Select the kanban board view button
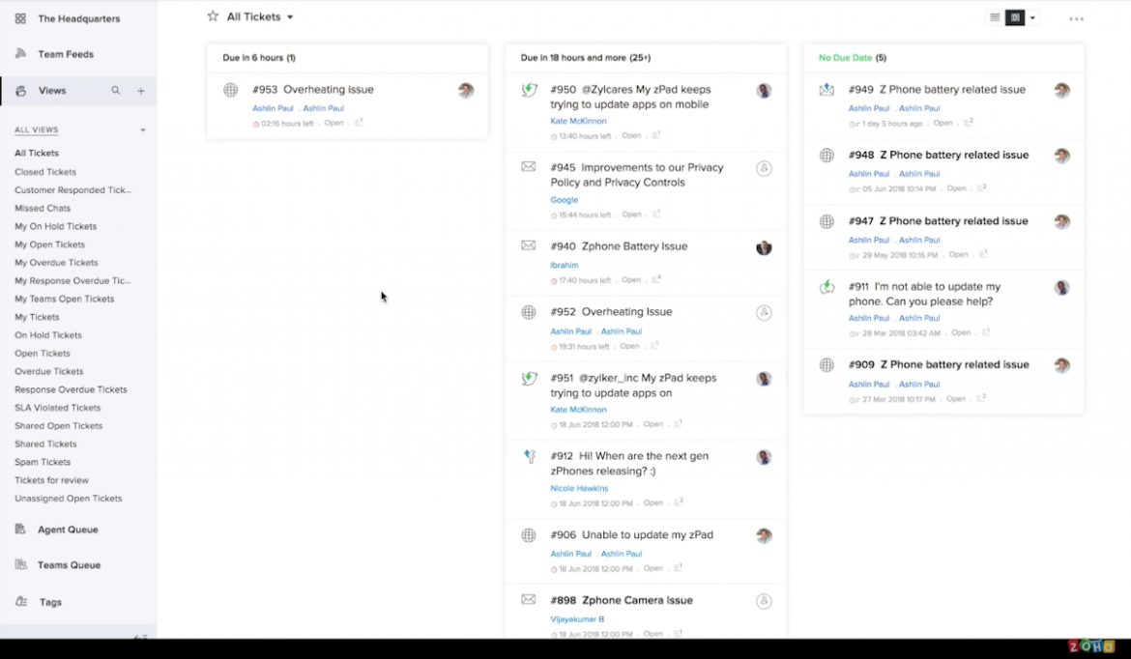1131x659 pixels. (x=1015, y=17)
